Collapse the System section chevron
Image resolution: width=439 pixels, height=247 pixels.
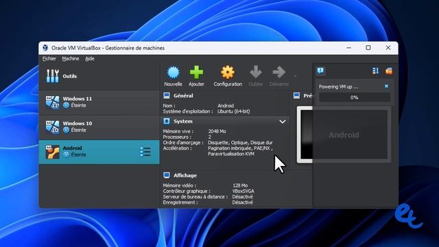(x=283, y=121)
